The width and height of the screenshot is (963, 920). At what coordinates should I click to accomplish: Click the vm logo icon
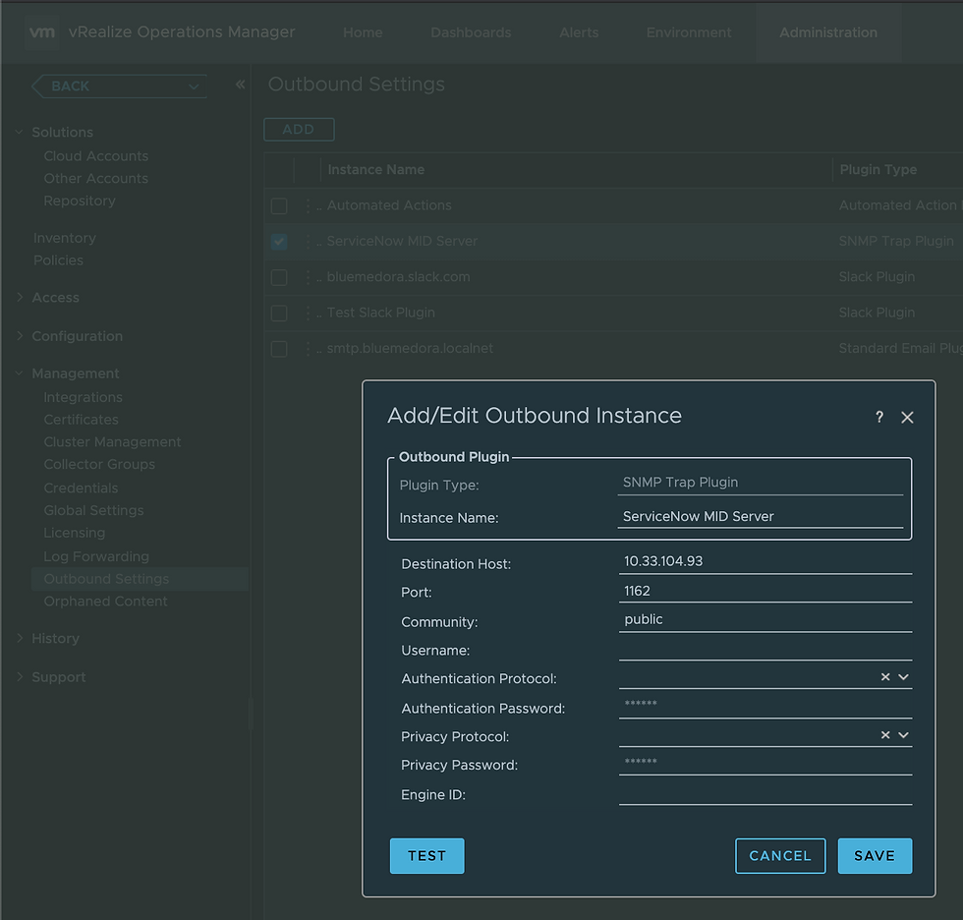tap(41, 31)
